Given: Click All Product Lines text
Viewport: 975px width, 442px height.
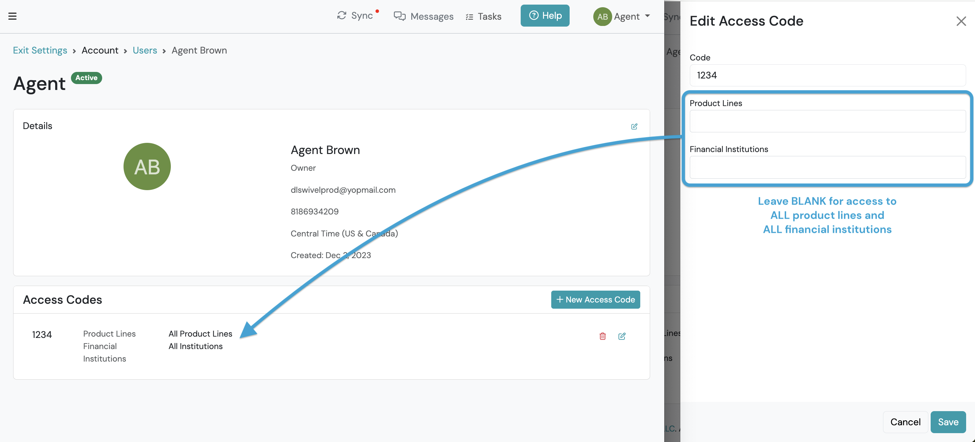Looking at the screenshot, I should [x=200, y=334].
